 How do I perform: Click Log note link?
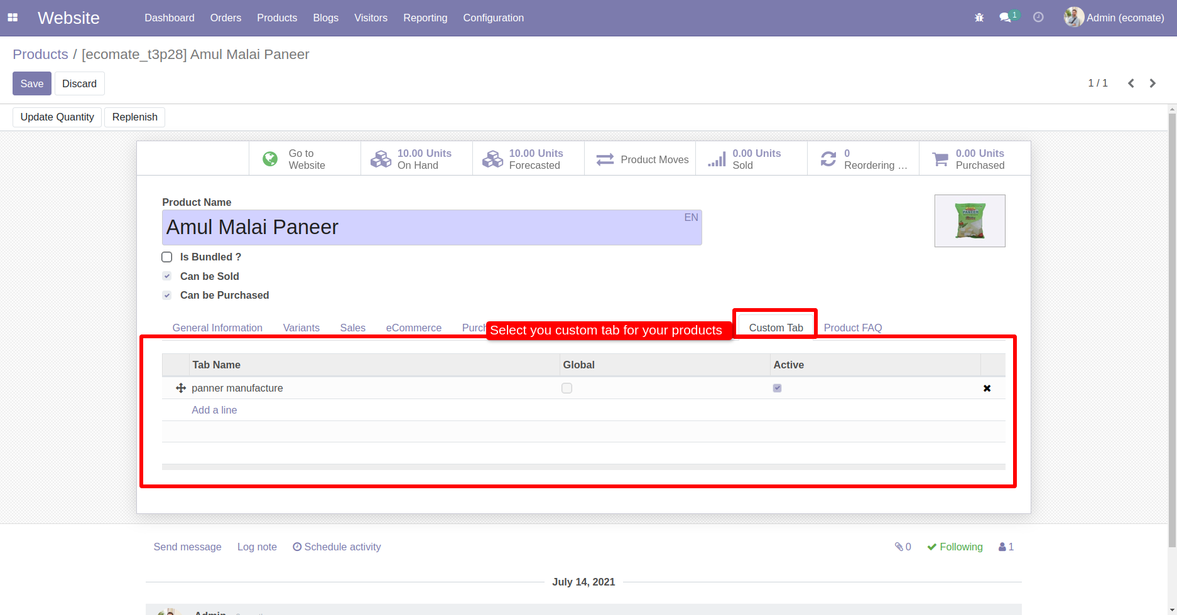[x=257, y=547]
